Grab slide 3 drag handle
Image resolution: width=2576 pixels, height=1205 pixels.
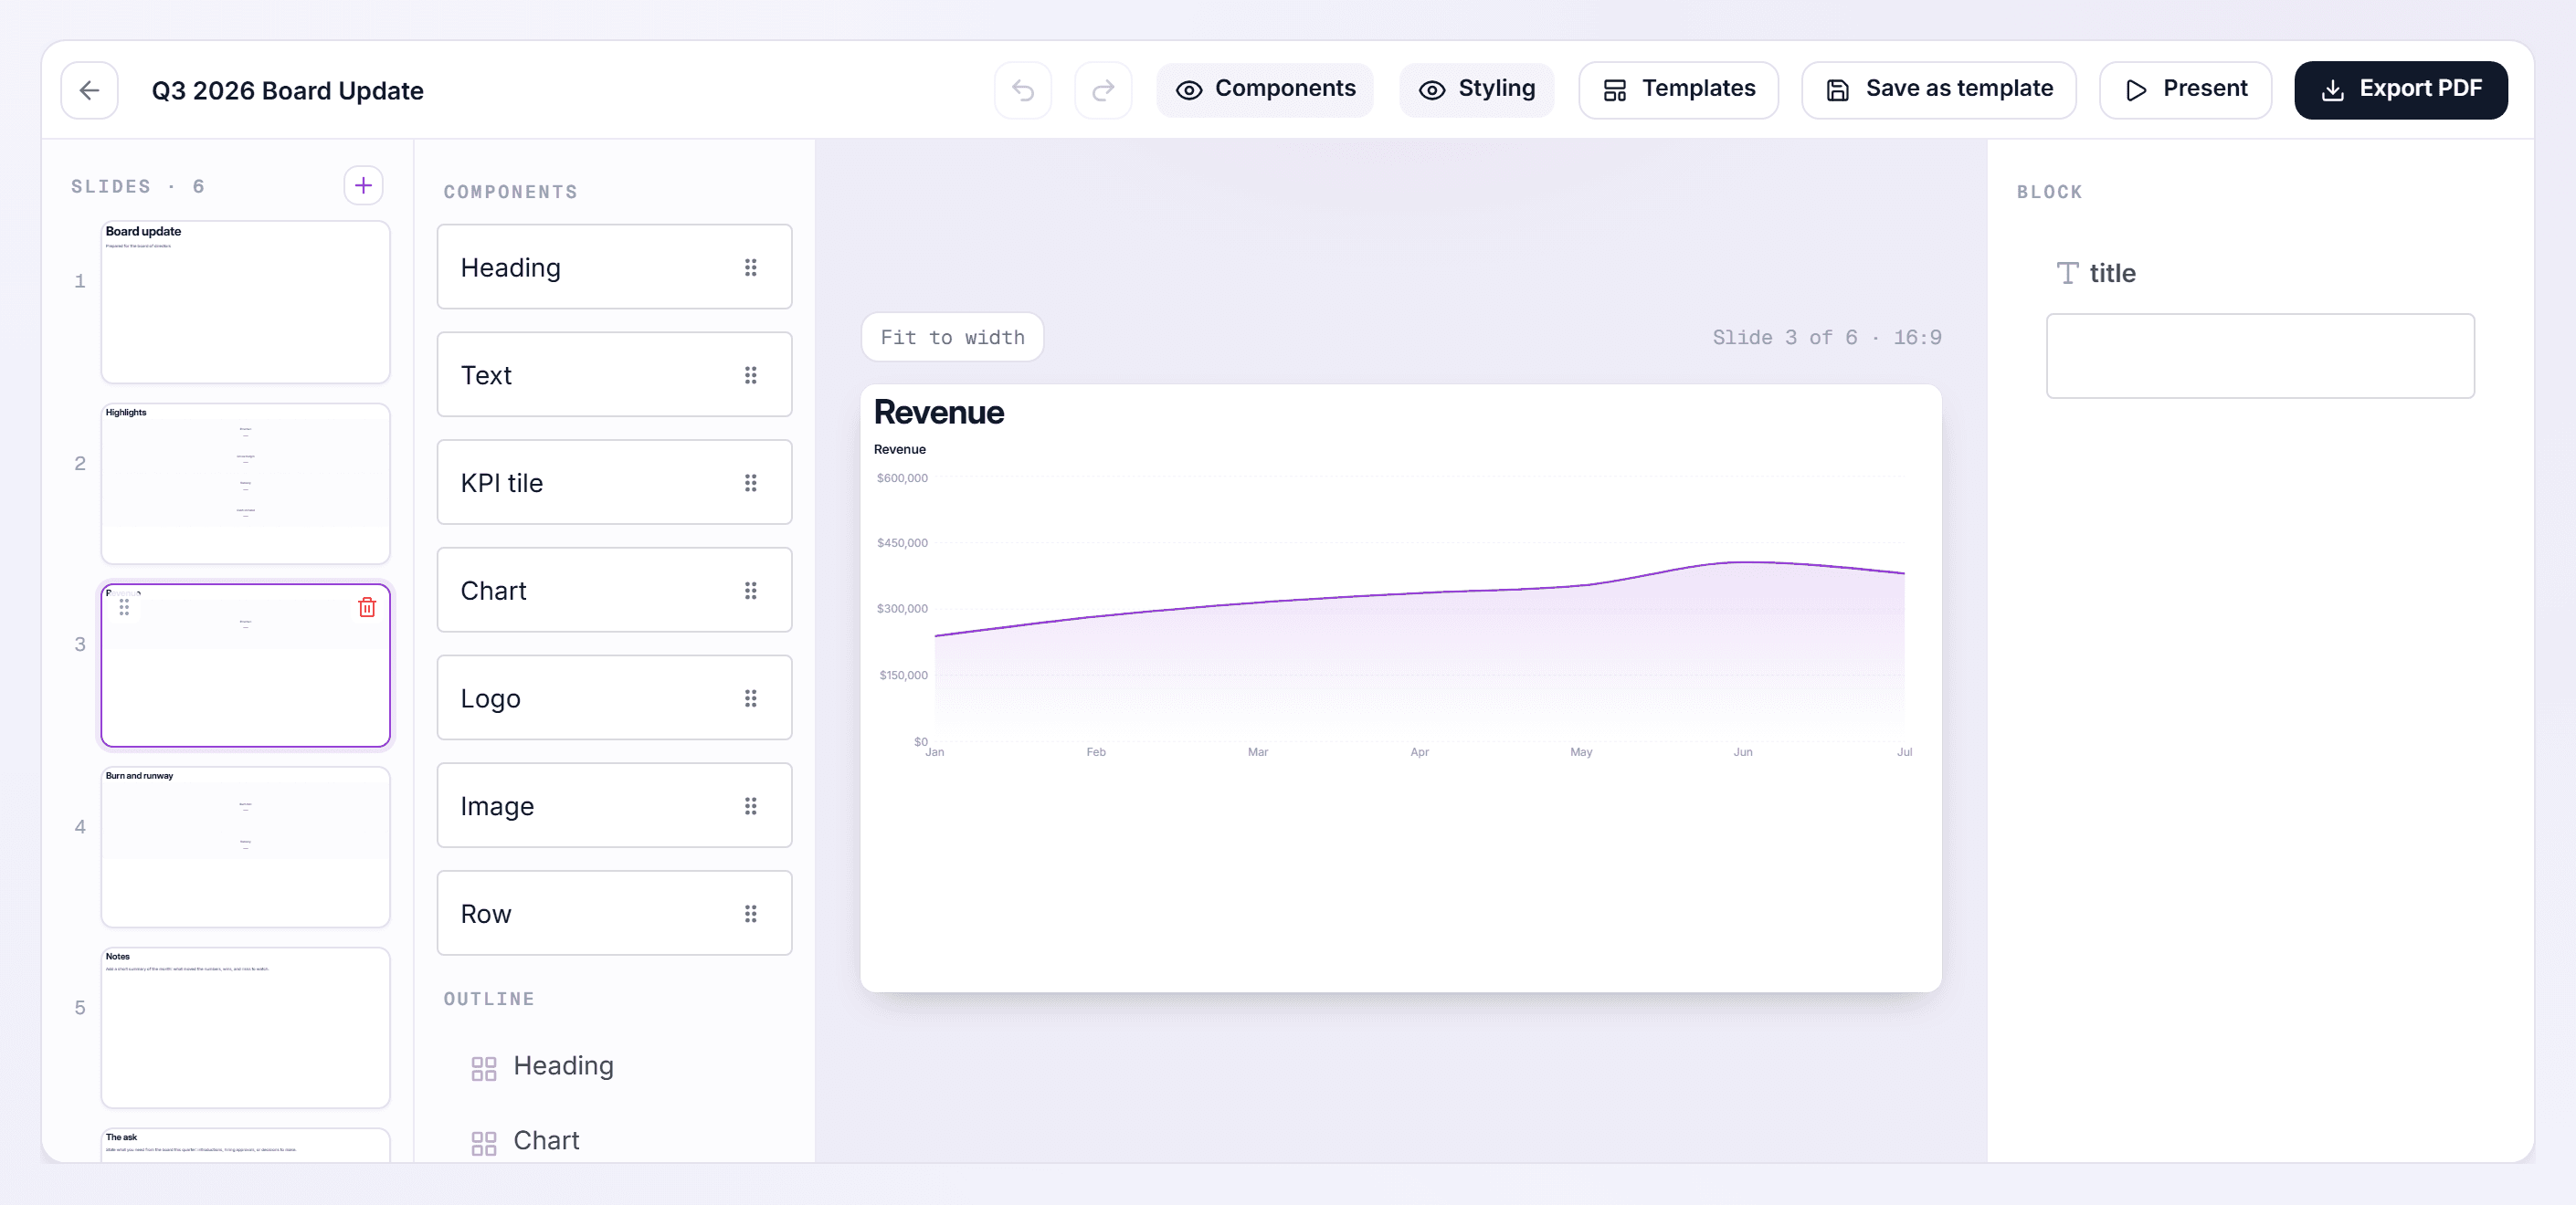pyautogui.click(x=124, y=606)
